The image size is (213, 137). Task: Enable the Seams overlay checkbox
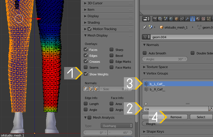[x=86, y=67]
